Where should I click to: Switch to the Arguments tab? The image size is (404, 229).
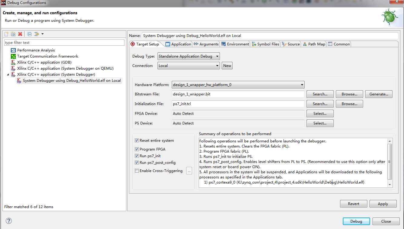click(206, 44)
